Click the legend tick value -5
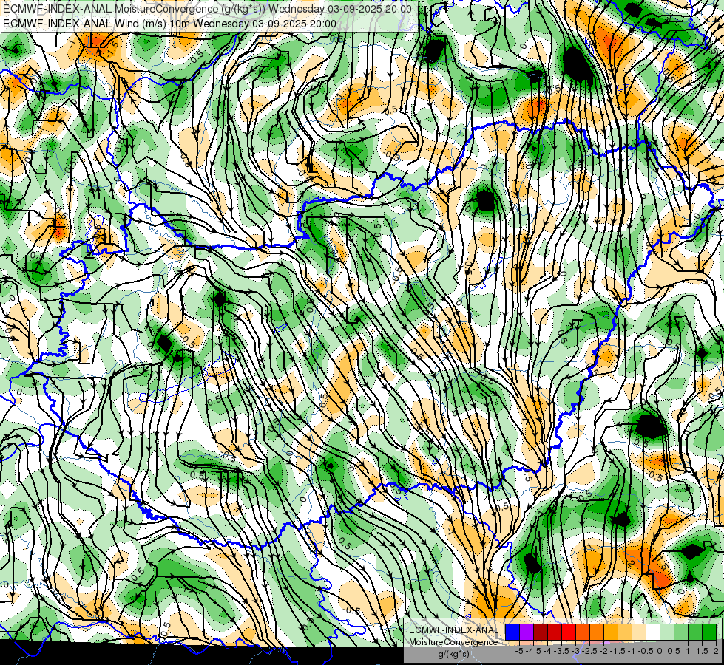Screen dimensions: 724x665 click(519, 651)
